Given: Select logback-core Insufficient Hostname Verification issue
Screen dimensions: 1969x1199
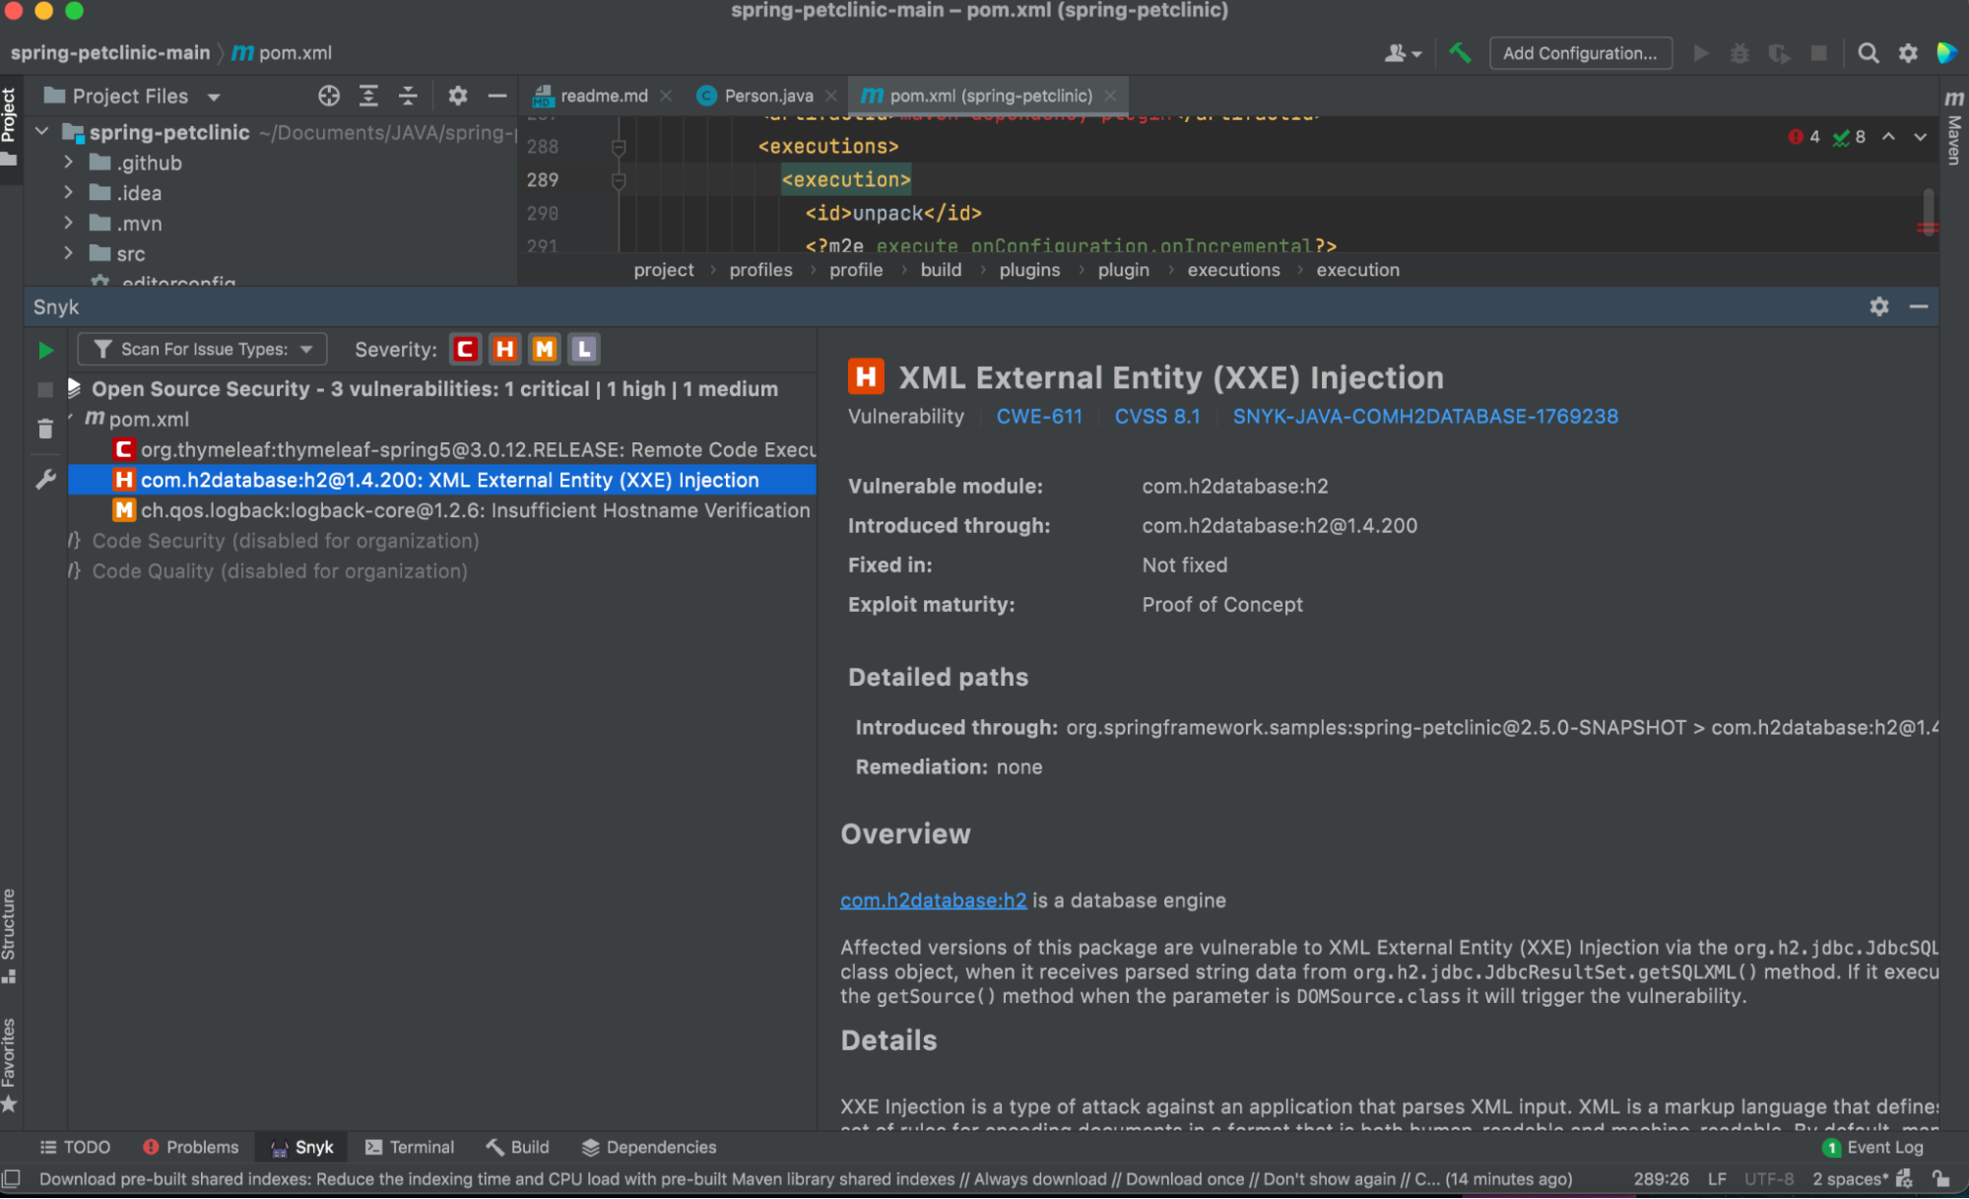Looking at the screenshot, I should click(x=474, y=510).
